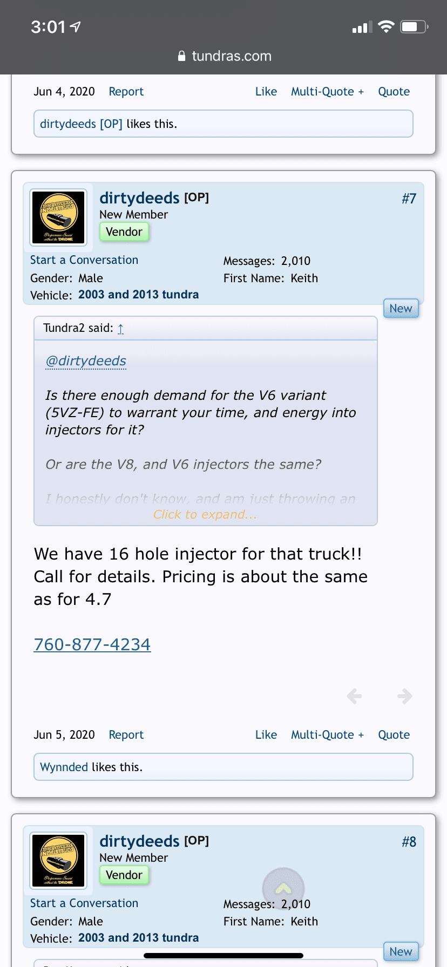Report the Jun 5, 2020 post

[x=126, y=735]
